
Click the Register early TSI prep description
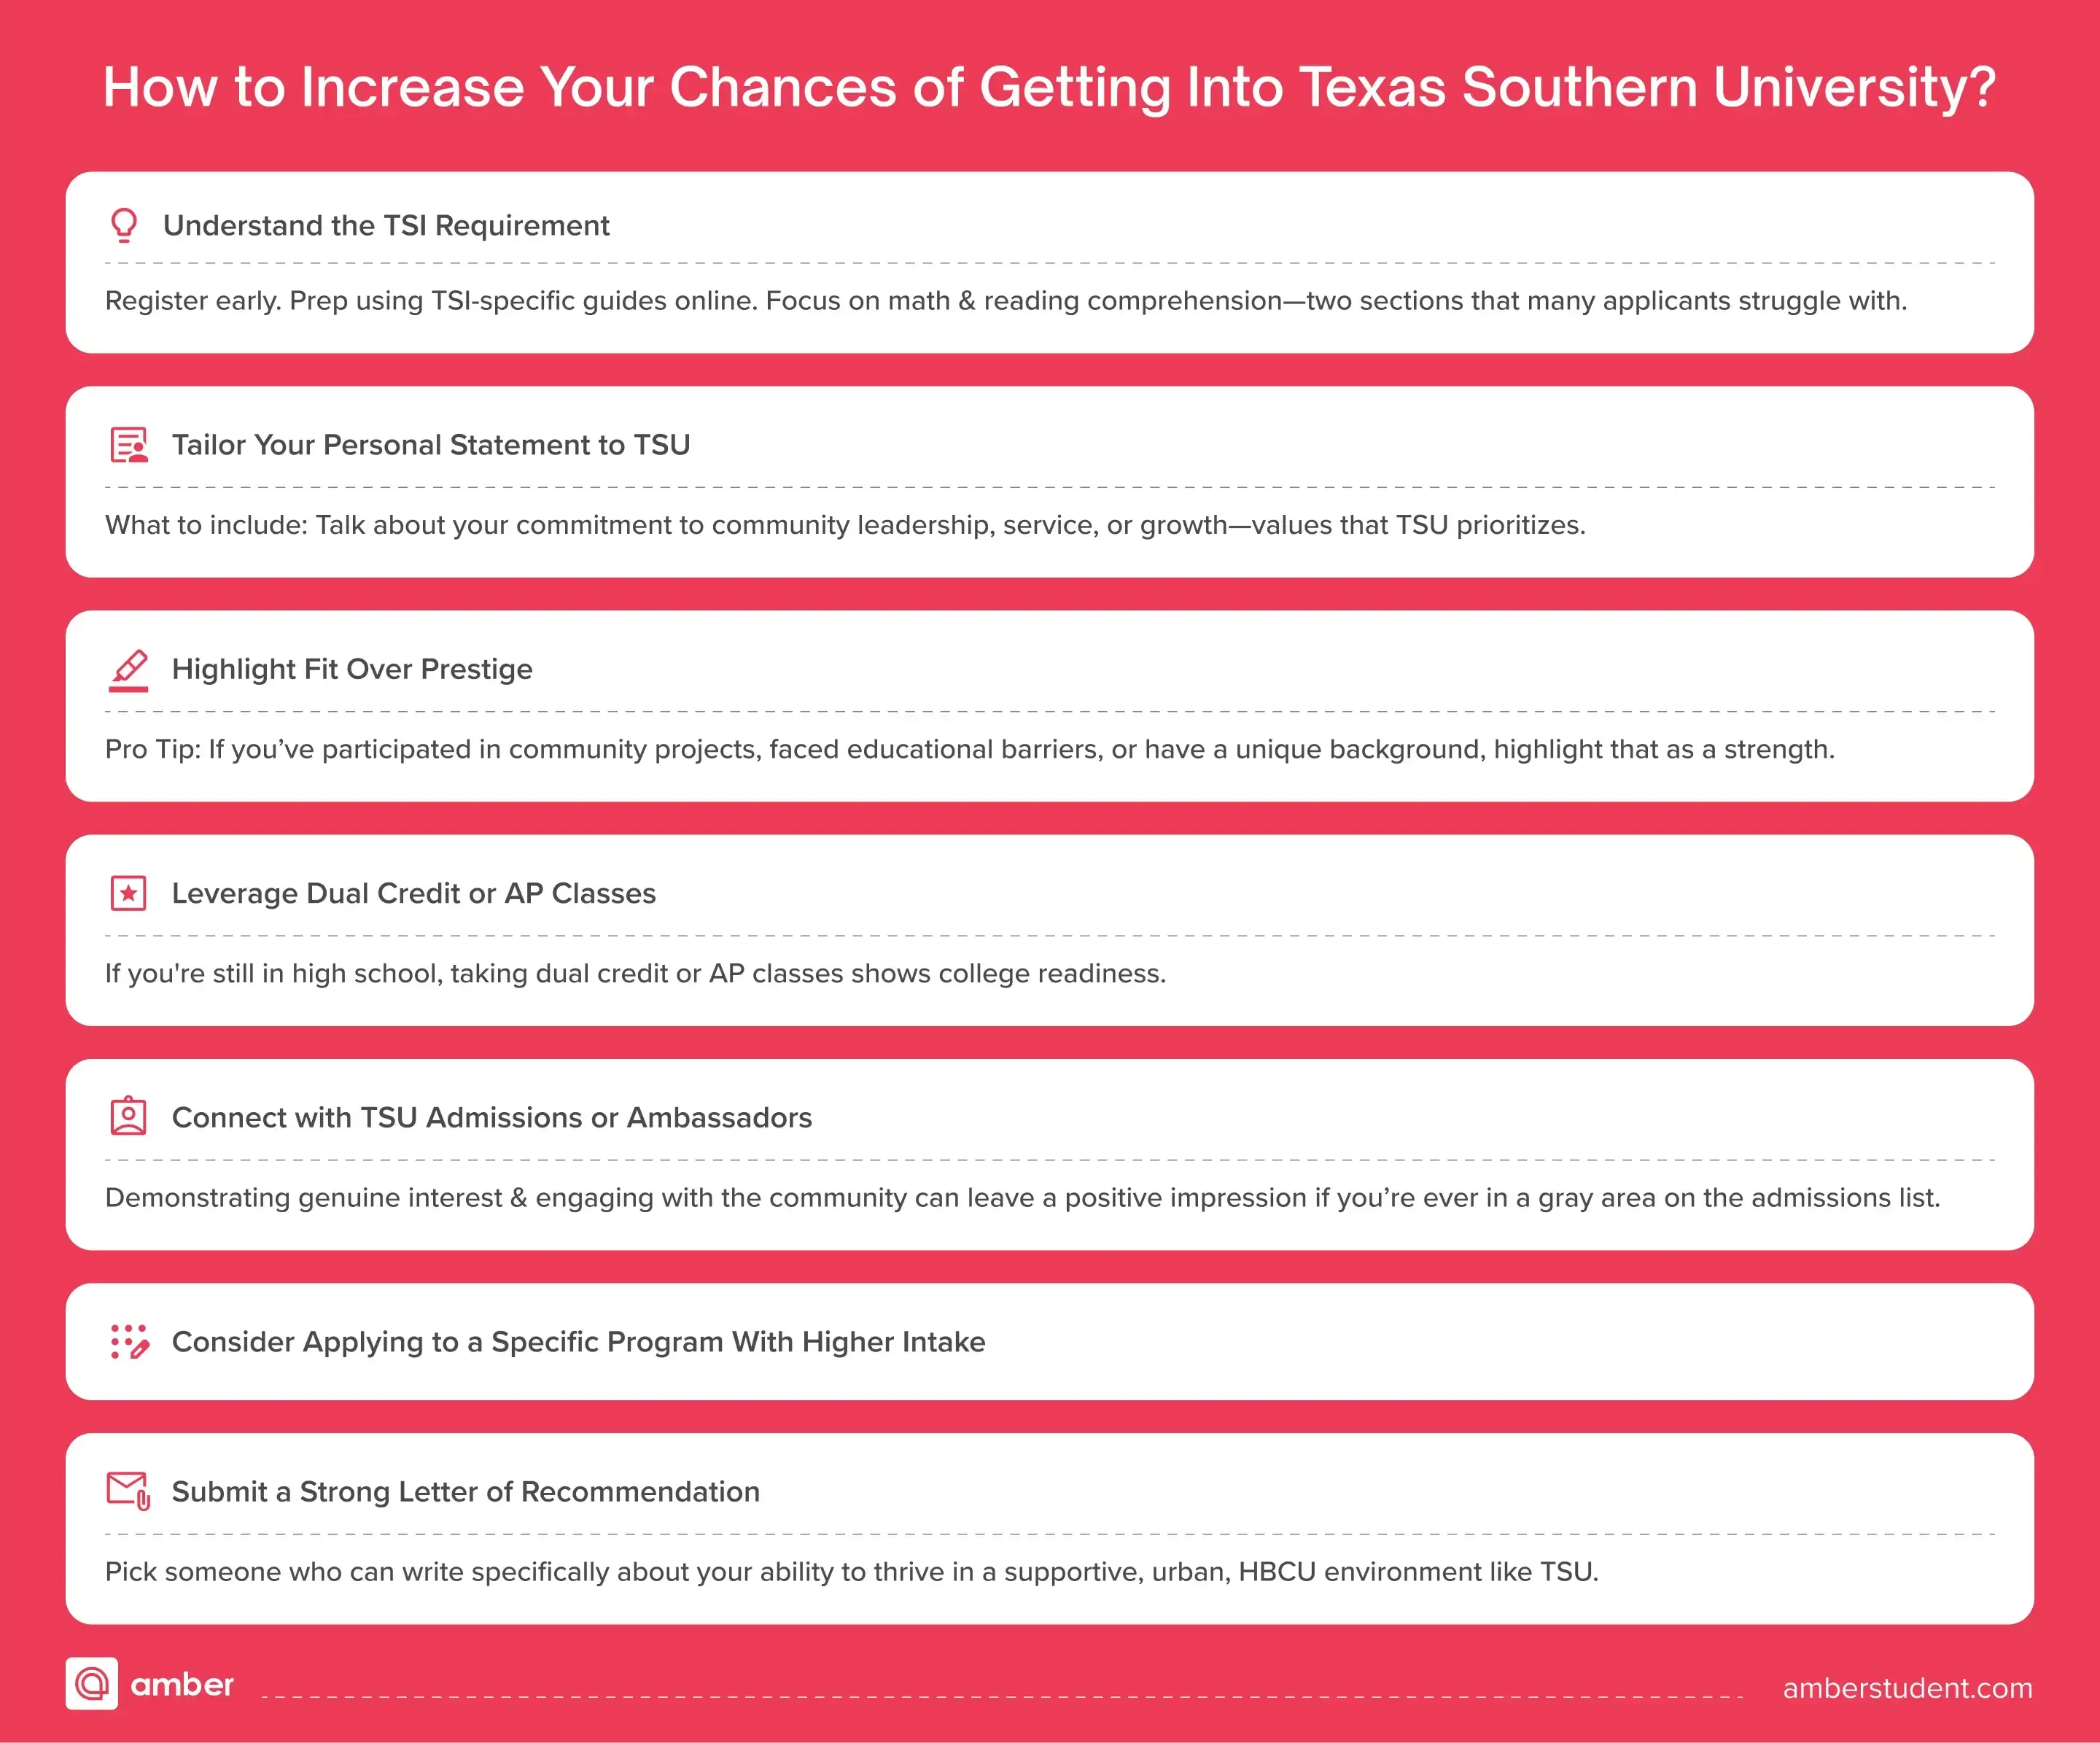coord(1006,301)
